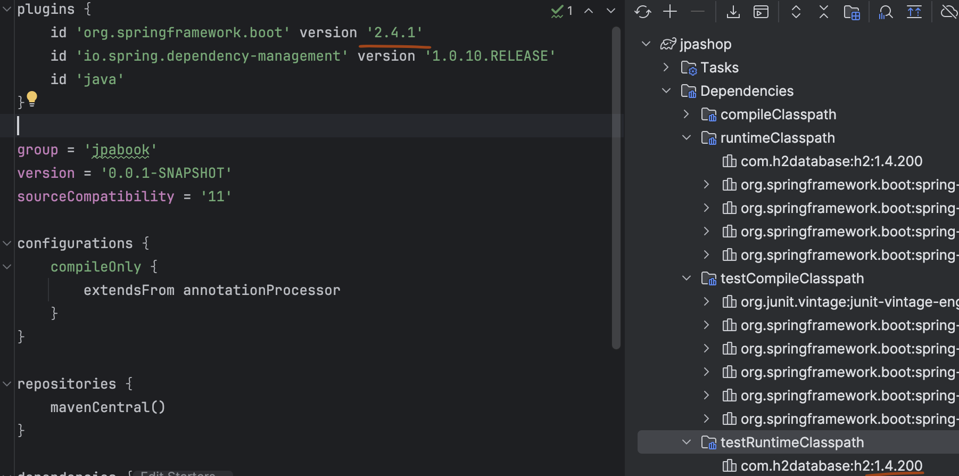
Task: Click the Download Sources icon in Gradle toolbar
Action: [733, 12]
